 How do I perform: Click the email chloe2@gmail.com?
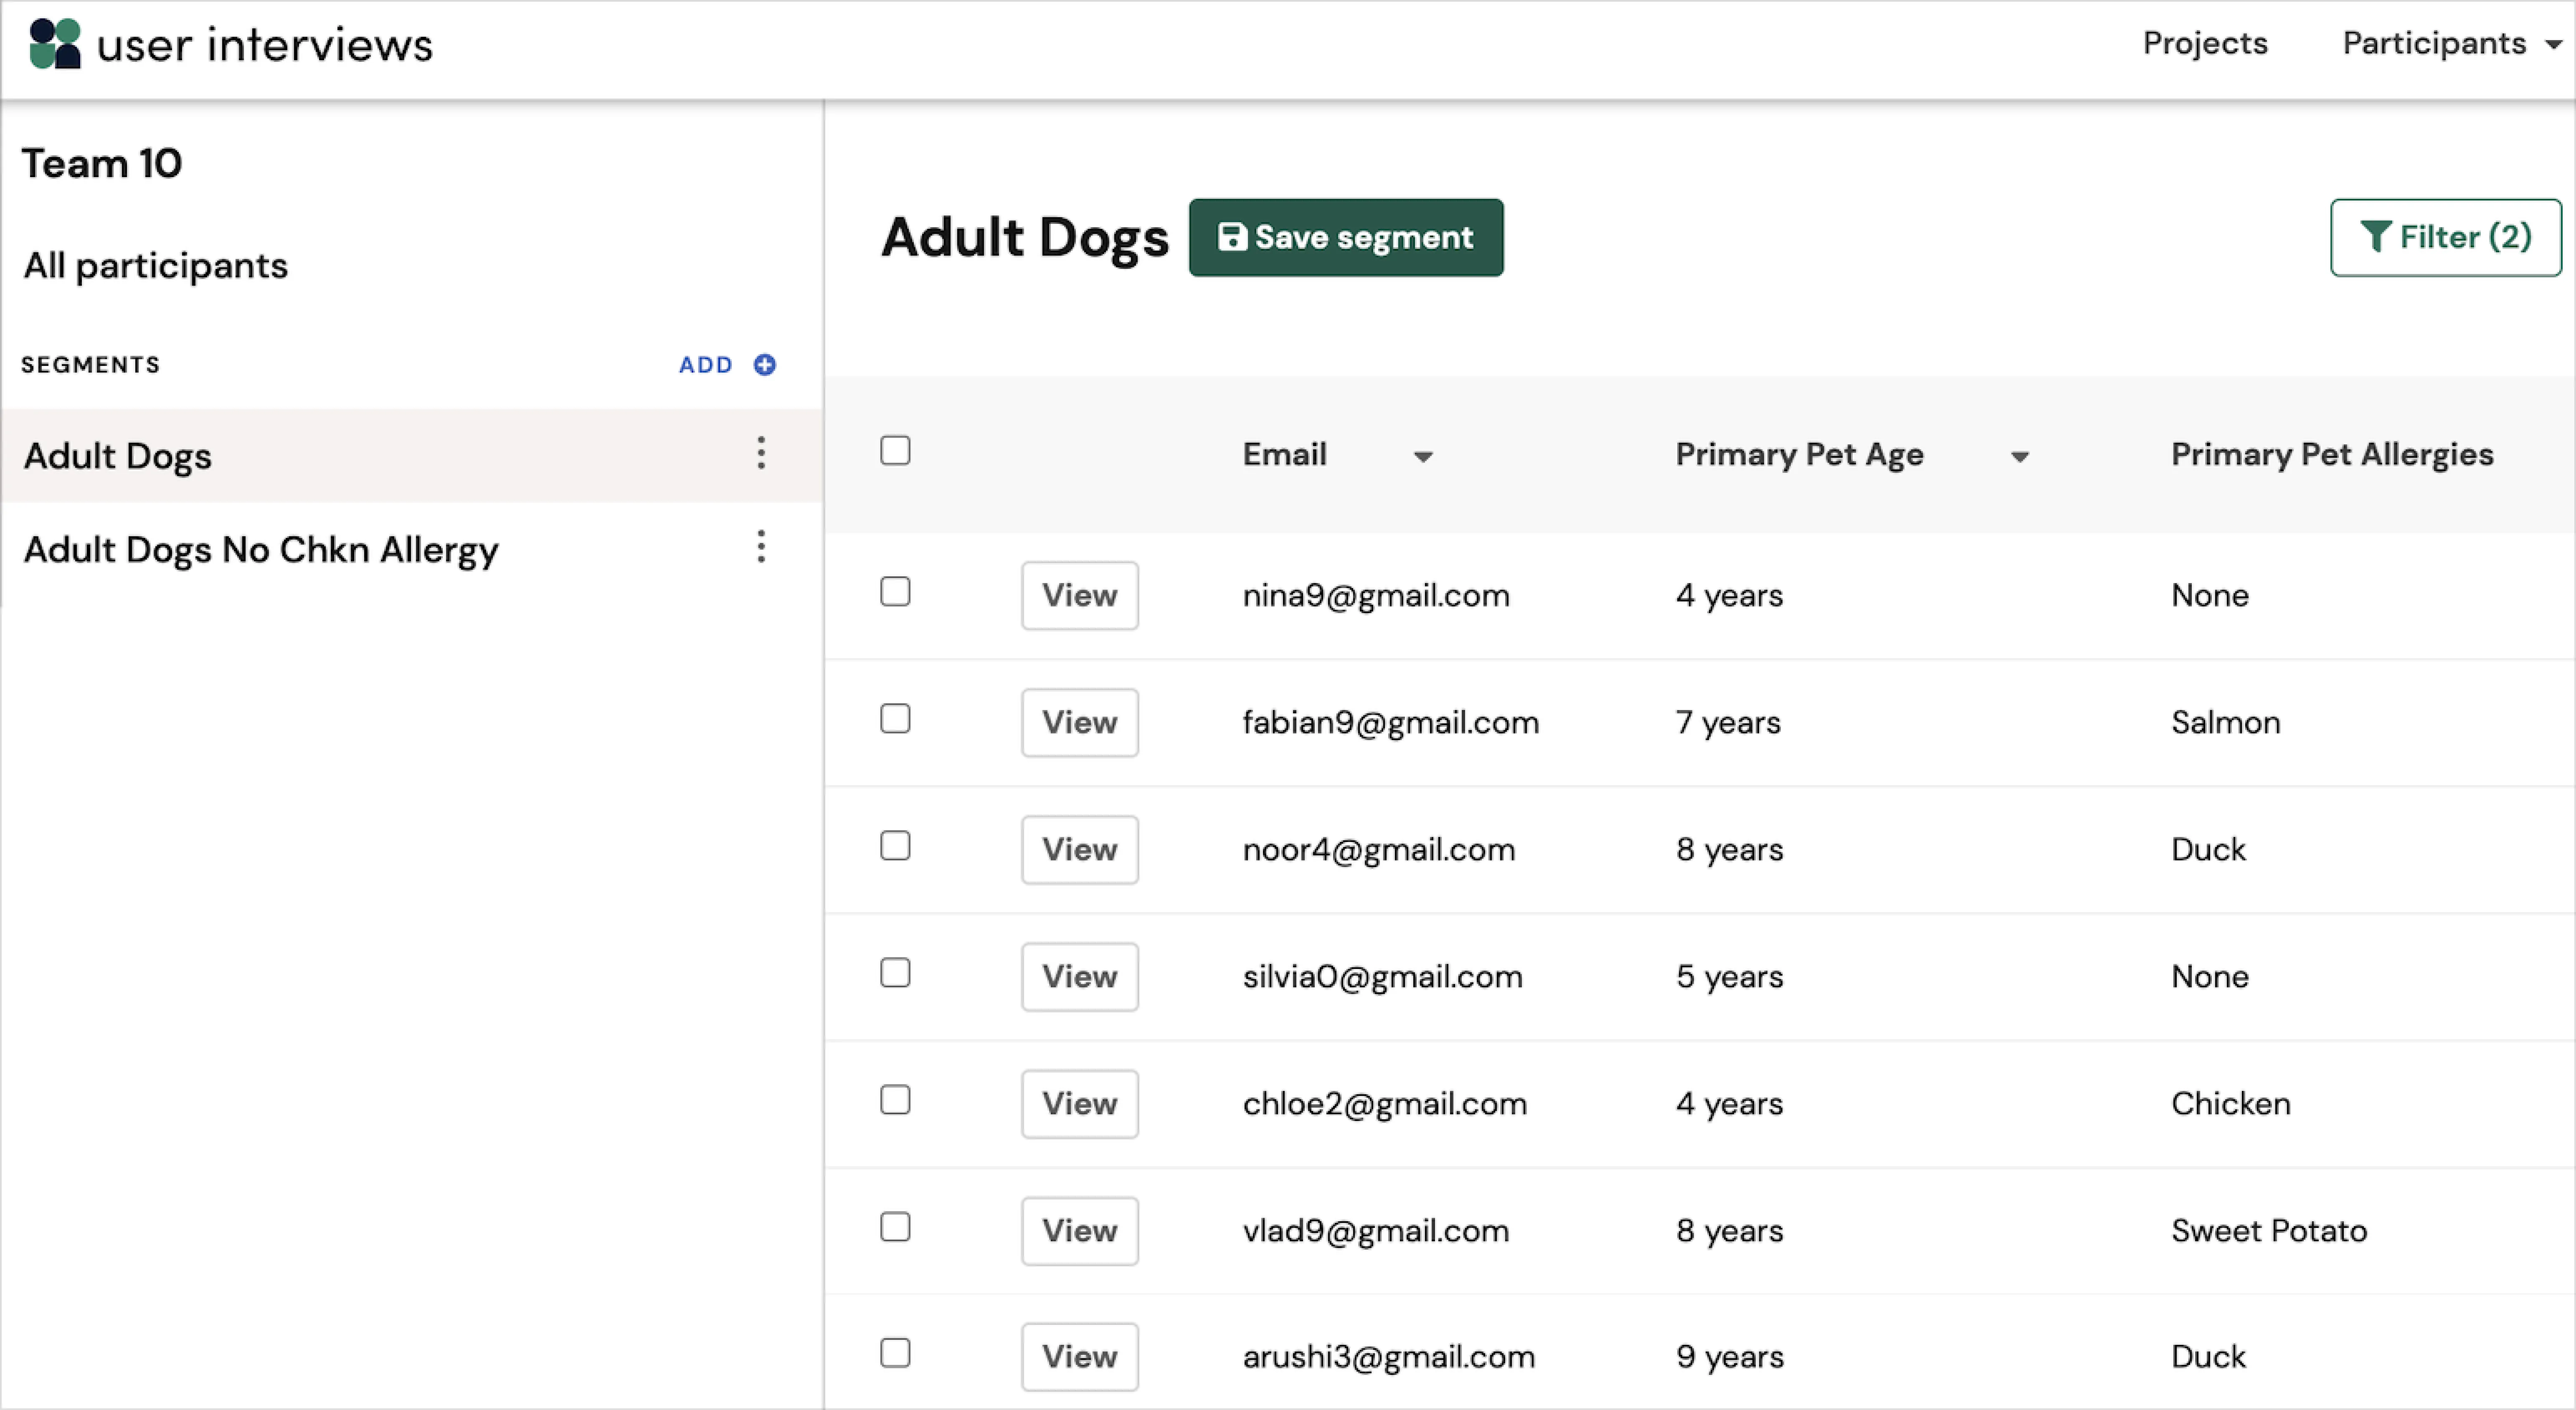click(1385, 1104)
